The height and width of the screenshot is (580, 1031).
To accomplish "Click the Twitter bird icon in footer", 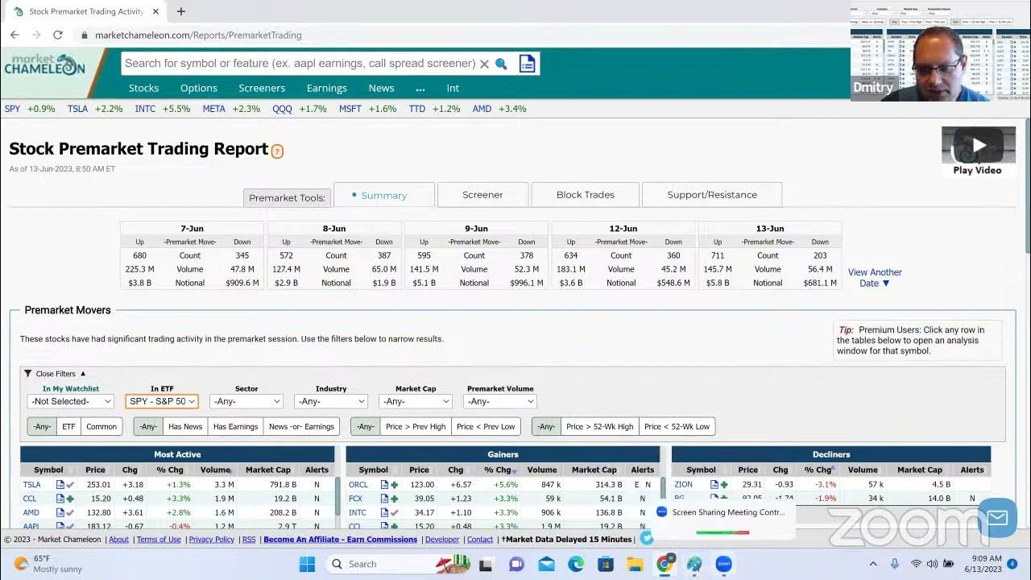I will click(x=646, y=539).
